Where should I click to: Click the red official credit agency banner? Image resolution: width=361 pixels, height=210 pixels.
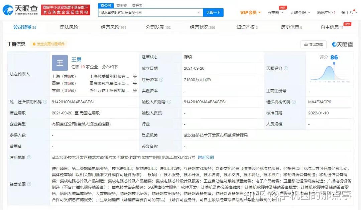pyautogui.click(x=66, y=10)
